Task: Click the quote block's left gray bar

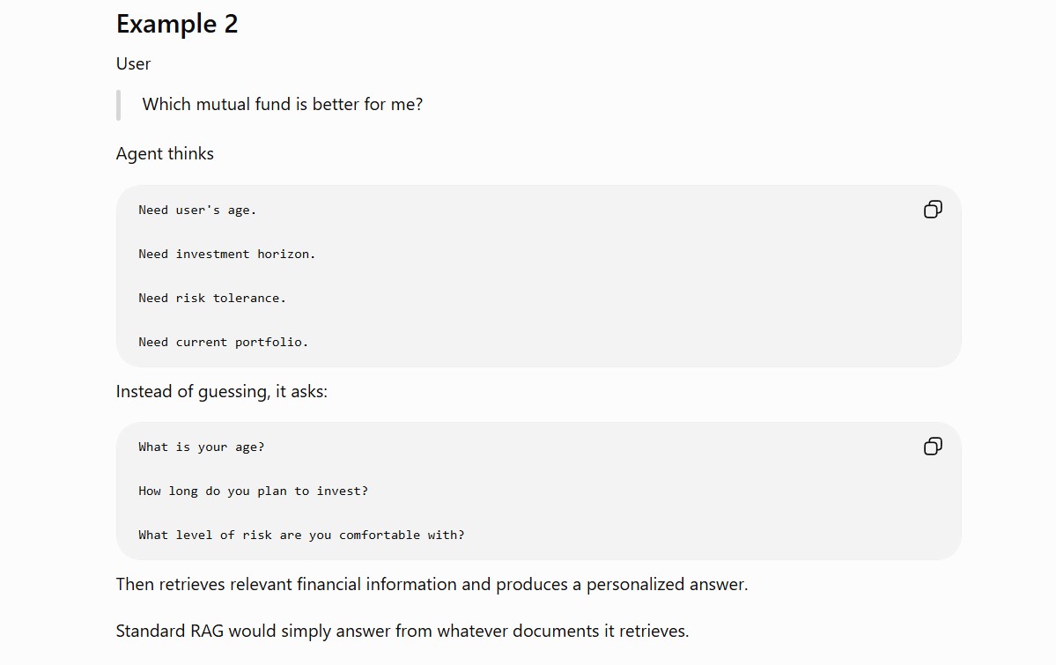Action: point(119,105)
